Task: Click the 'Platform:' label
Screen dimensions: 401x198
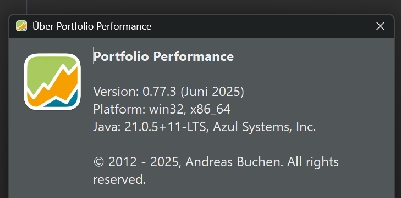Action: [x=119, y=110]
